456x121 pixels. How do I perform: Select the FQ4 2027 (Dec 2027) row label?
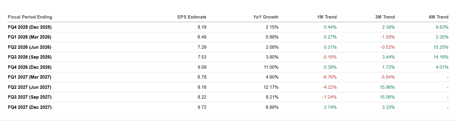point(30,107)
